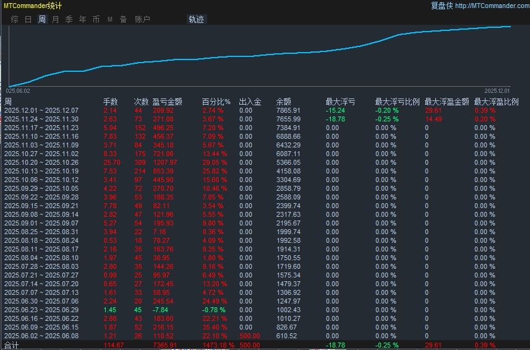Toggle the 轨迹 trajectory button

[195, 19]
